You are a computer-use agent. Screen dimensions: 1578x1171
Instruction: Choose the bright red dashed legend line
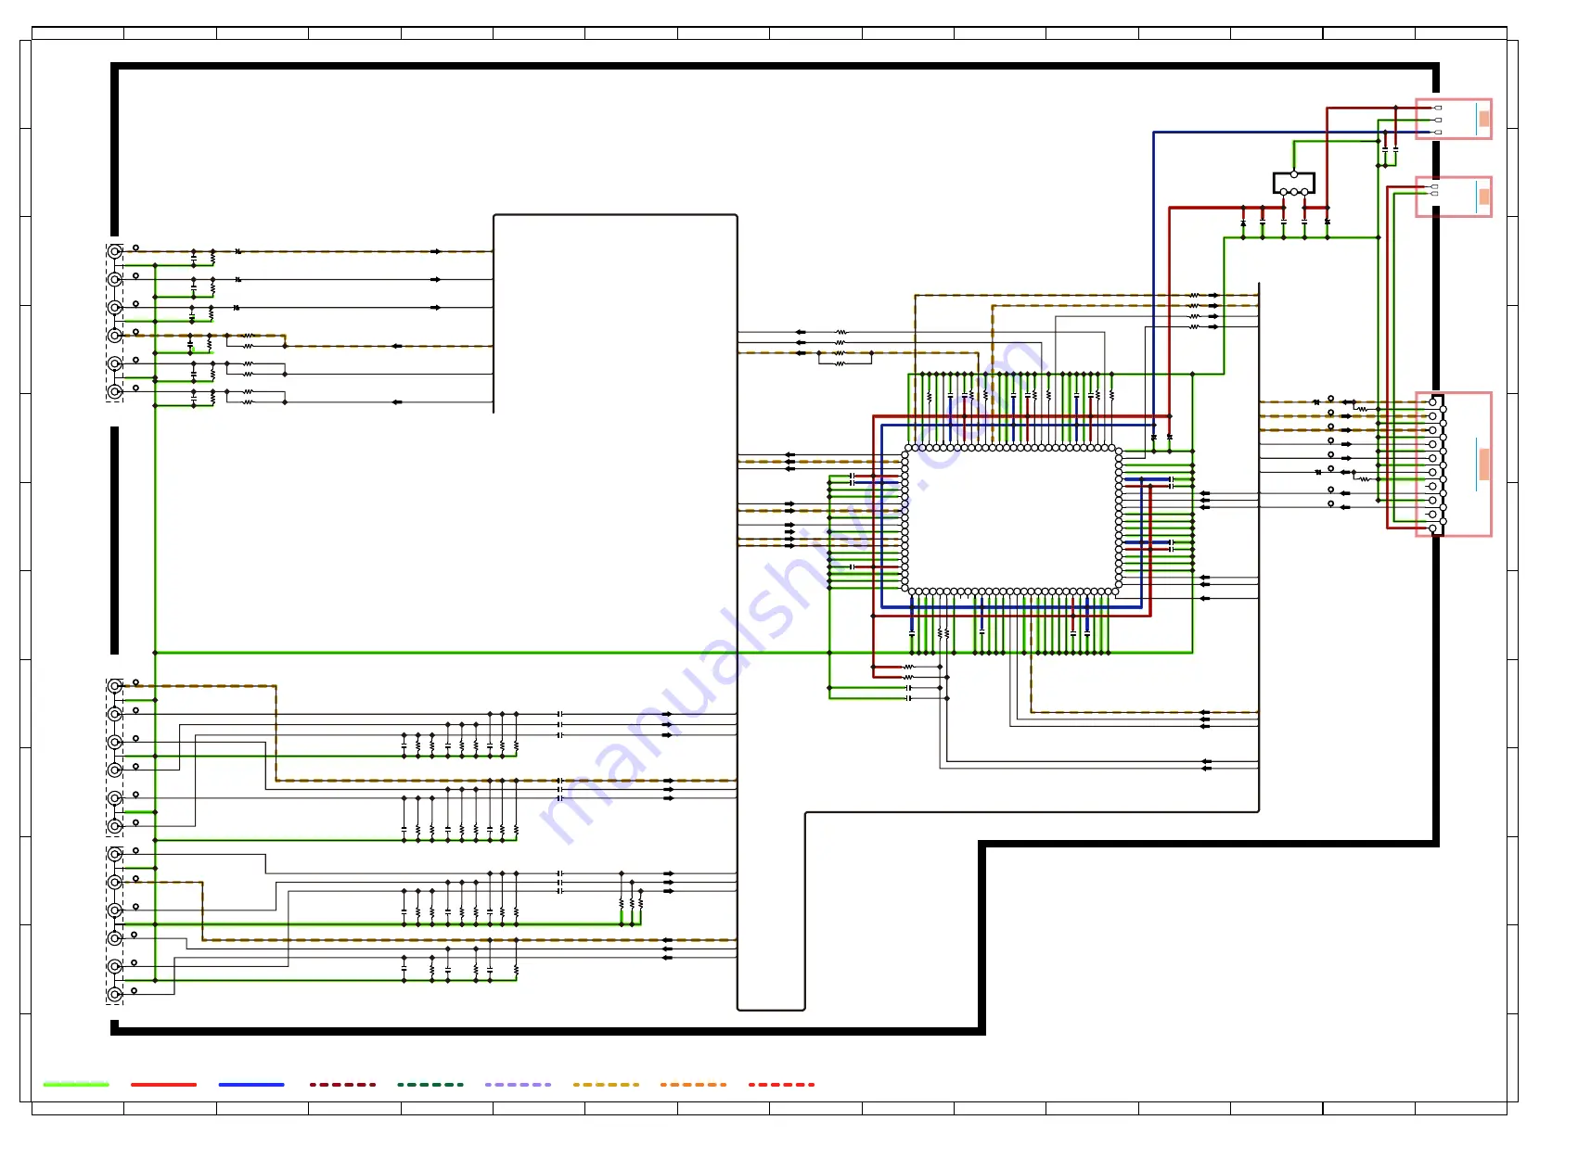pyautogui.click(x=782, y=1084)
